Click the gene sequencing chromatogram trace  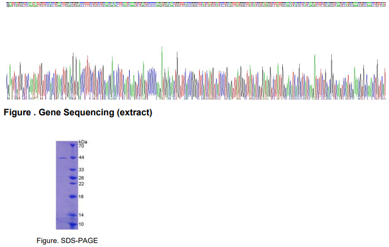[x=194, y=79]
